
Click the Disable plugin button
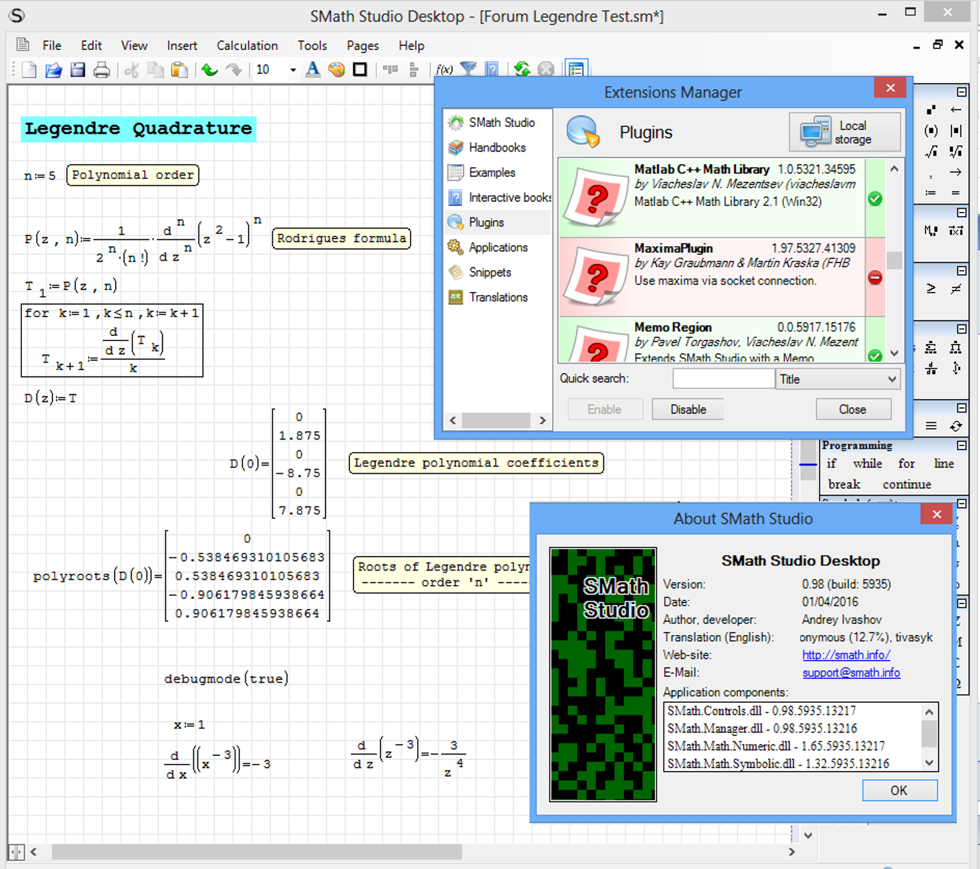click(688, 410)
